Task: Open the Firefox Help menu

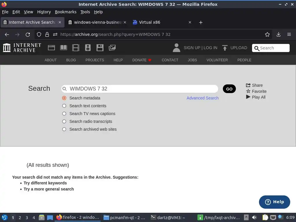Action: (98, 12)
